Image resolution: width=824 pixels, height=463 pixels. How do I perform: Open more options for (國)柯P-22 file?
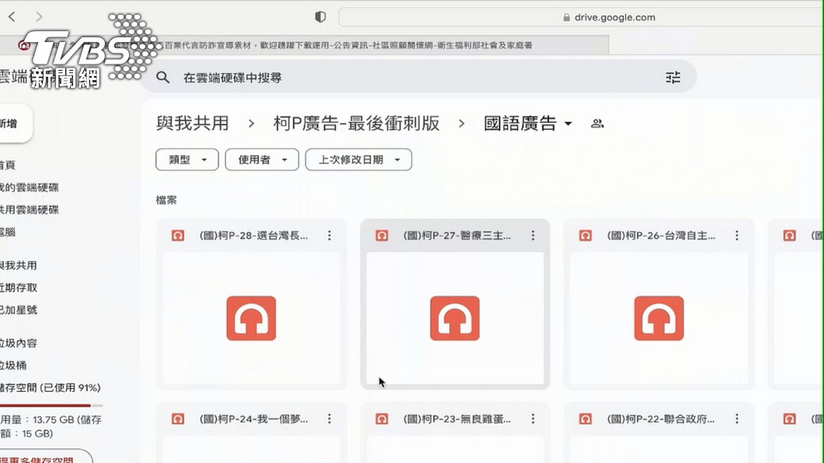(x=737, y=419)
